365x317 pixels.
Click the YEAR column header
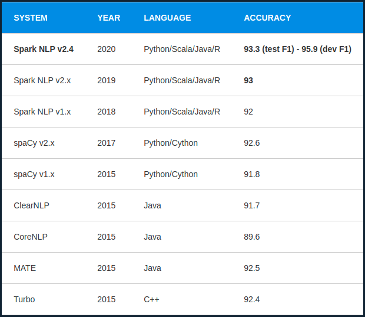(109, 18)
